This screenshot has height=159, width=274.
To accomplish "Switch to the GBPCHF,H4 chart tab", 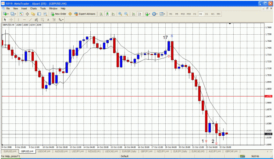I will pos(231,151).
